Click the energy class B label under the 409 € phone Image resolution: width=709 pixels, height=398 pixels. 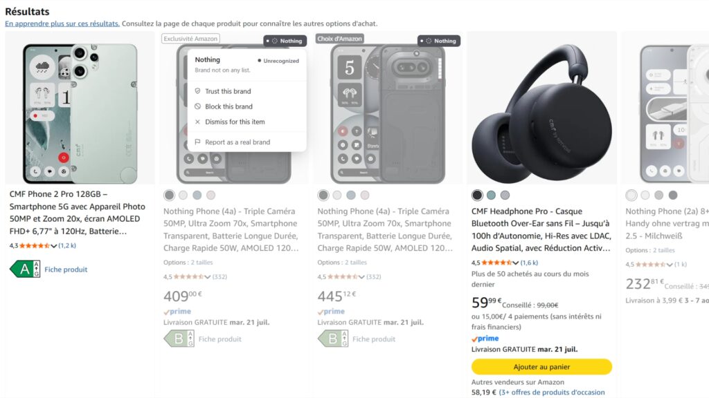click(x=179, y=339)
